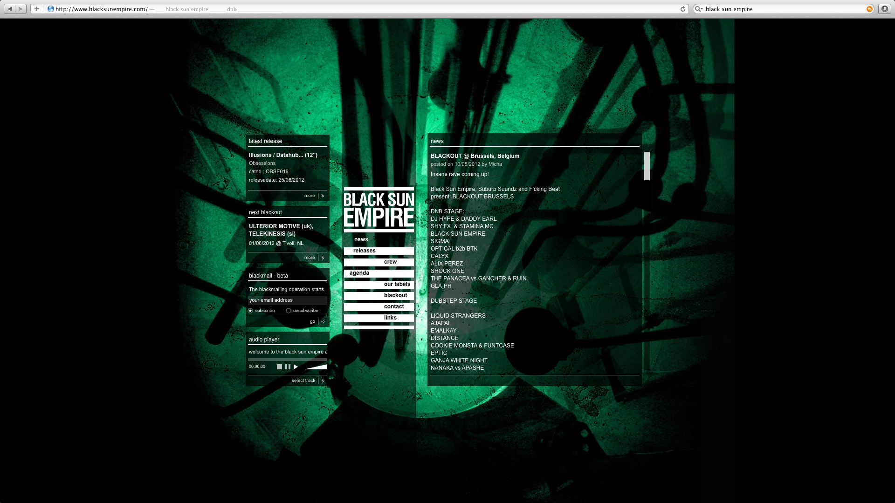This screenshot has height=503, width=895.
Task: Open 'BLACKOUT @ Brussels, Belgium' news headline
Action: pyautogui.click(x=475, y=156)
